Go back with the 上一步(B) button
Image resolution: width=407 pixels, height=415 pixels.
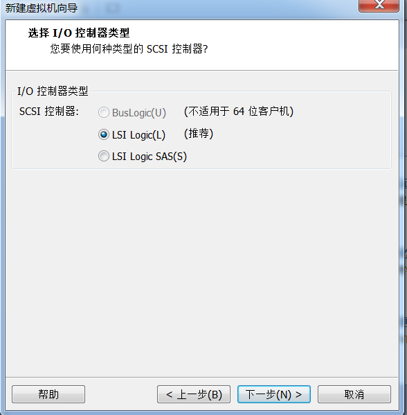click(194, 394)
